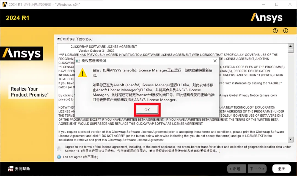
Task: Click the '2024 R1' header text
Action: (x=18, y=18)
